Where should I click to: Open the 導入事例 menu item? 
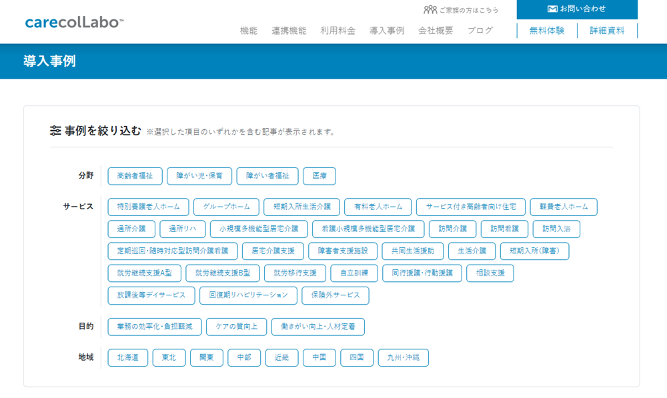(x=387, y=31)
